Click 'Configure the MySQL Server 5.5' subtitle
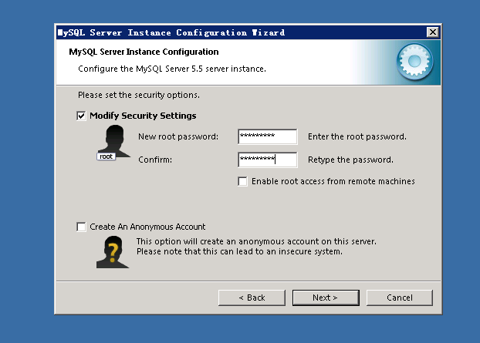The height and width of the screenshot is (343, 480). 172,69
